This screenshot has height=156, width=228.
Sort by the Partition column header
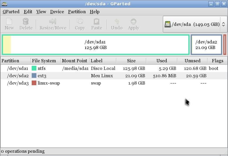16,61
